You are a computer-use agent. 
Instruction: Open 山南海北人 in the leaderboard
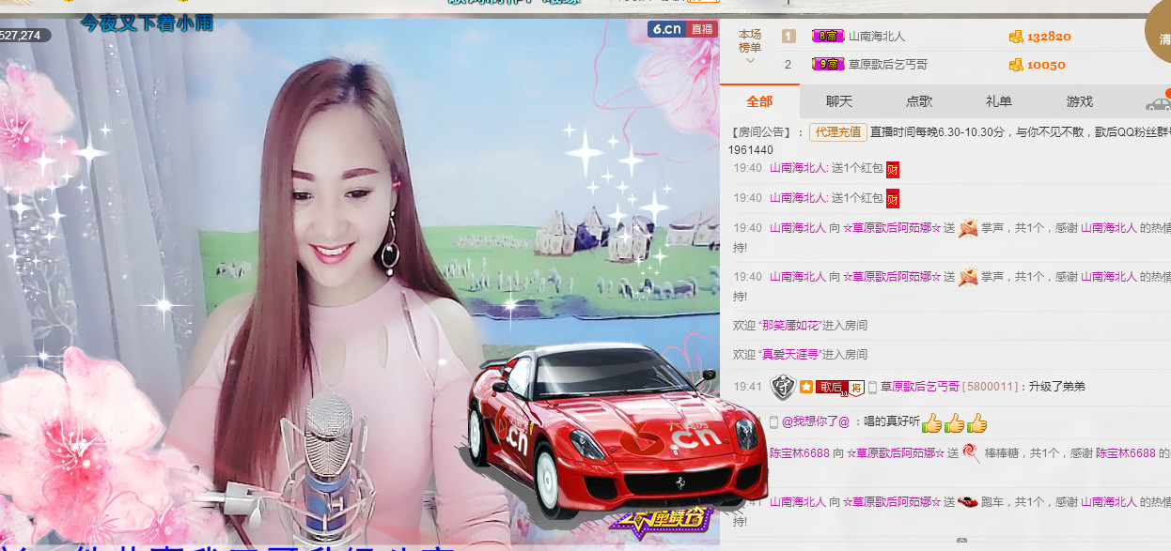pos(877,37)
